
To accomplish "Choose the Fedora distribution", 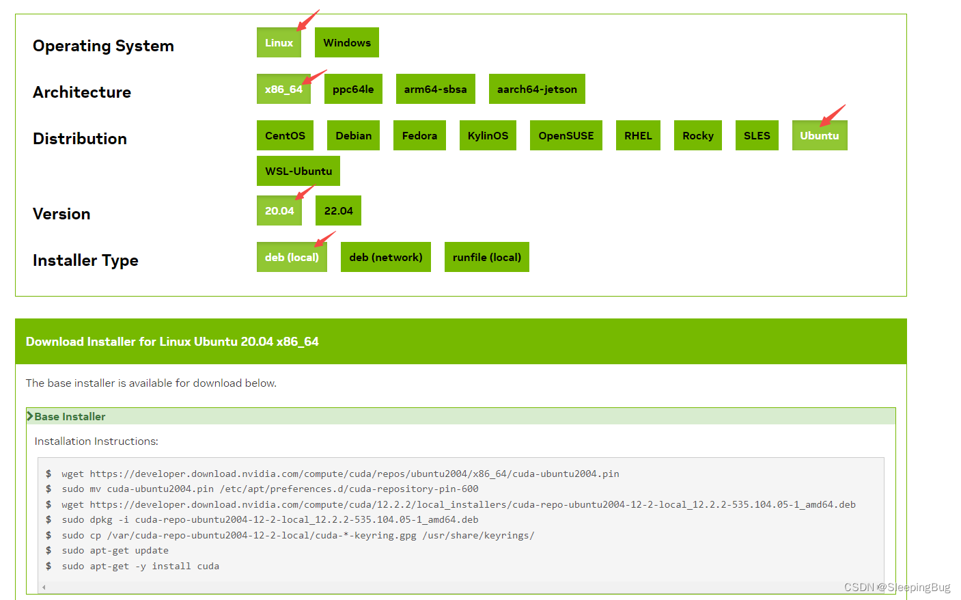I will click(419, 135).
